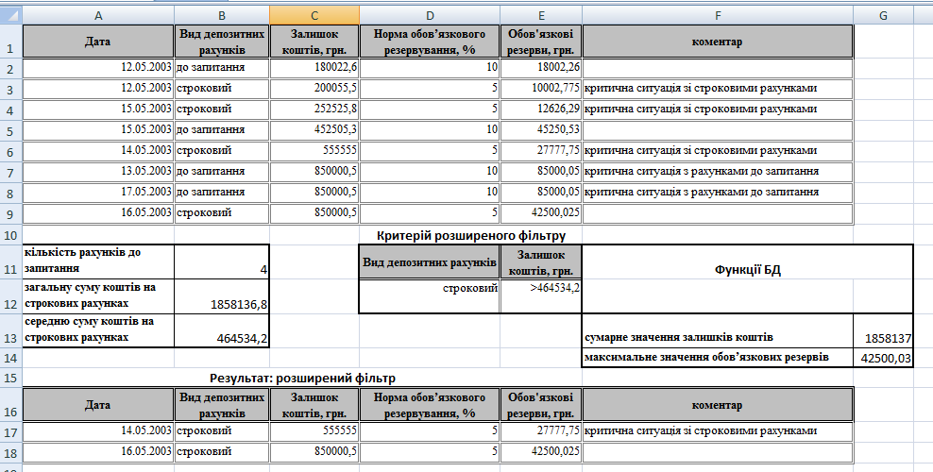Click cell with value 10002,775
The height and width of the screenshot is (472, 933).
[541, 89]
